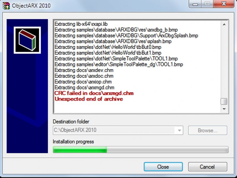Click the Browse... button
Image resolution: width=237 pixels, height=178 pixels.
click(x=208, y=130)
